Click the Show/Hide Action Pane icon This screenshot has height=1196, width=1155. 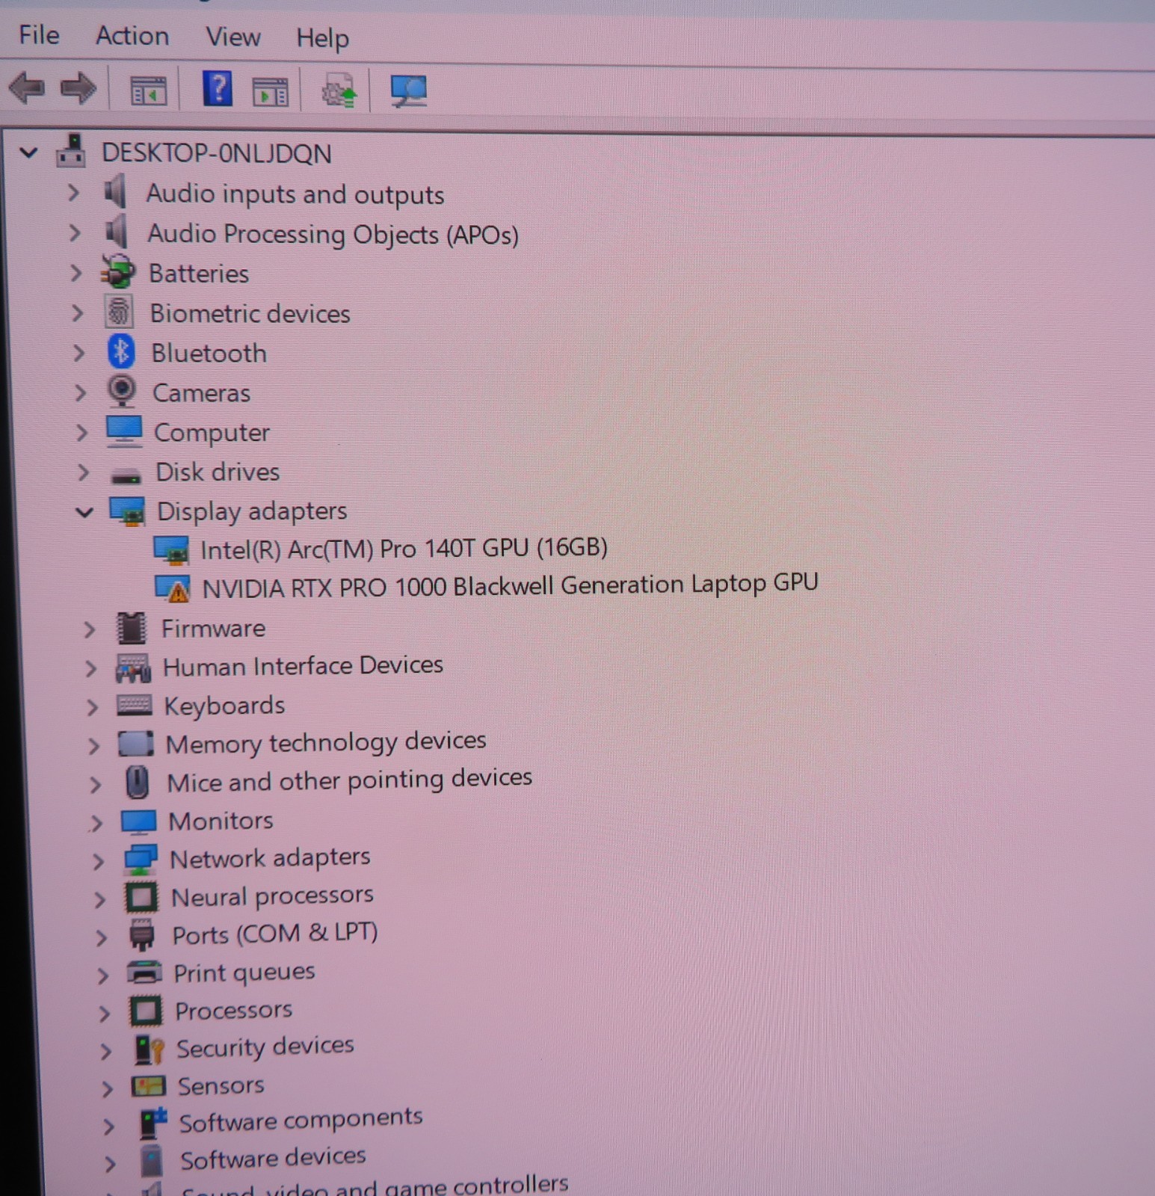tap(271, 93)
